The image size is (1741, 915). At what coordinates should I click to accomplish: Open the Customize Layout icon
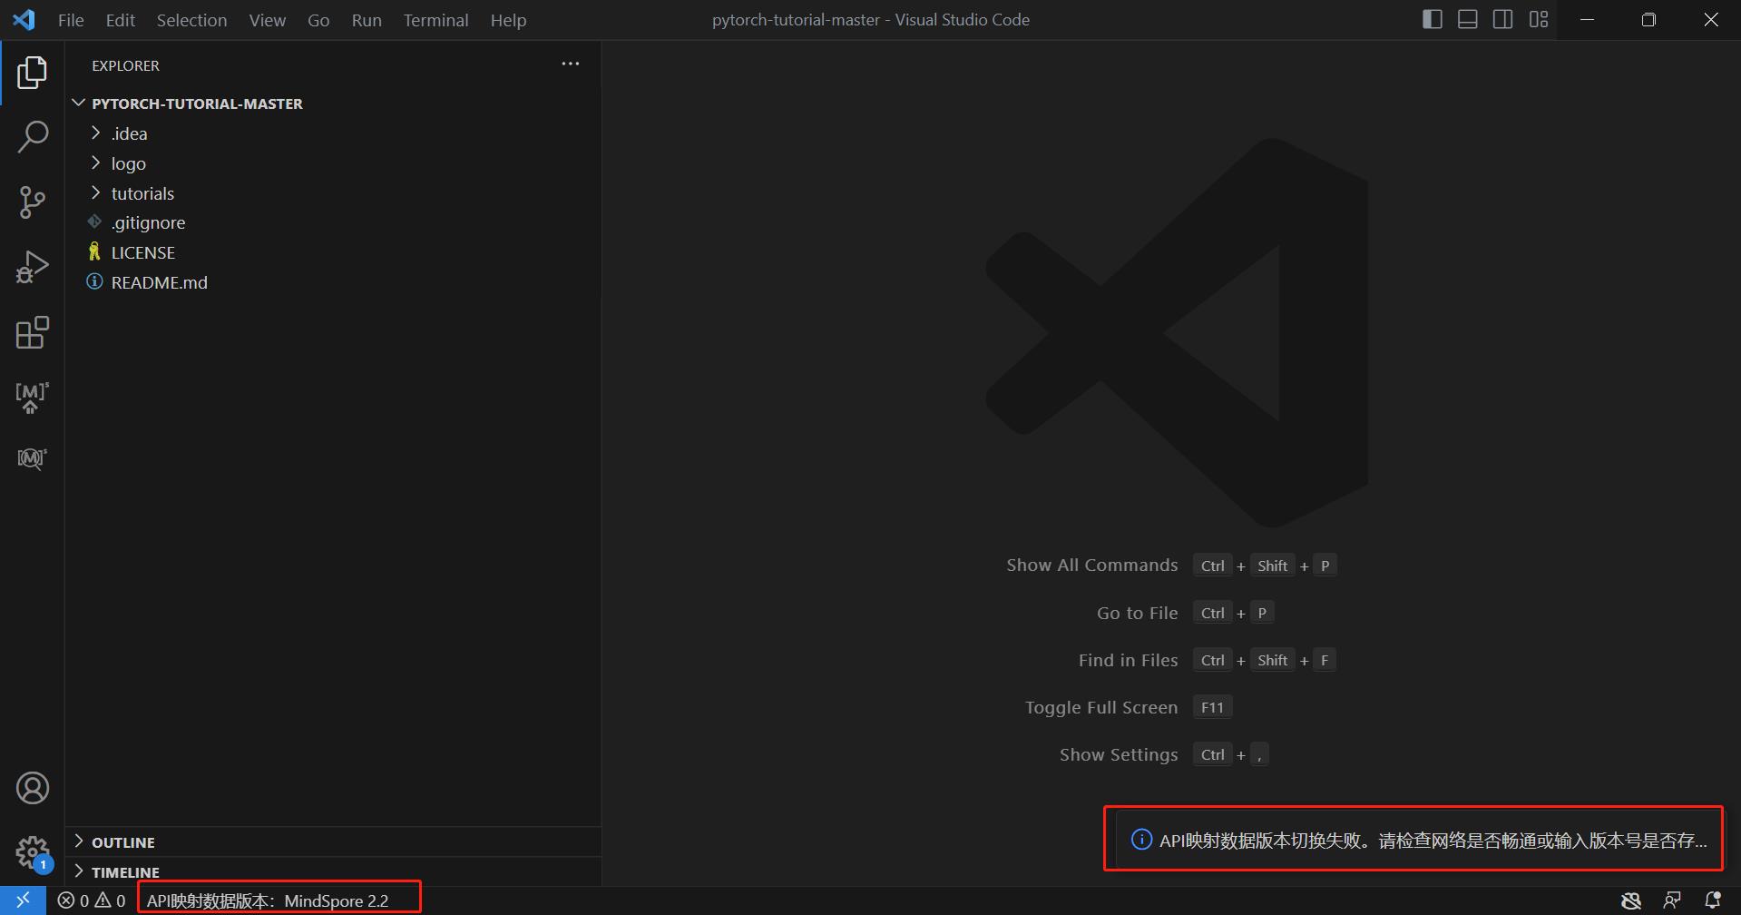coord(1539,19)
